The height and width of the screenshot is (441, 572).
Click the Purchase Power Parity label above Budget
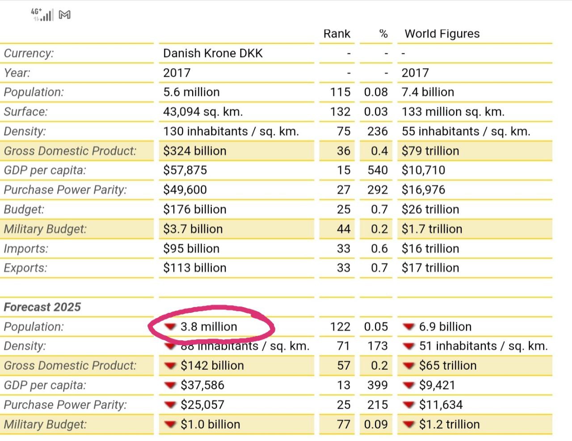[65, 190]
